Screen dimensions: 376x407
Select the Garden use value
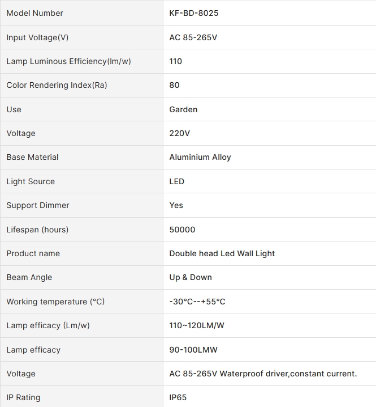coord(183,109)
